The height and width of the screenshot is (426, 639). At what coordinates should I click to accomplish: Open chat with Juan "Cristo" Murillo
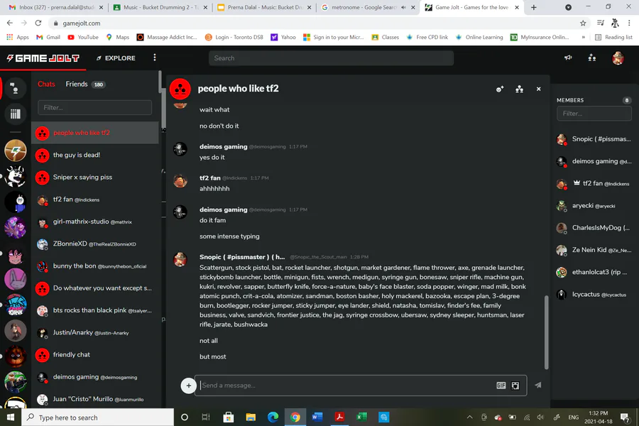(x=94, y=399)
